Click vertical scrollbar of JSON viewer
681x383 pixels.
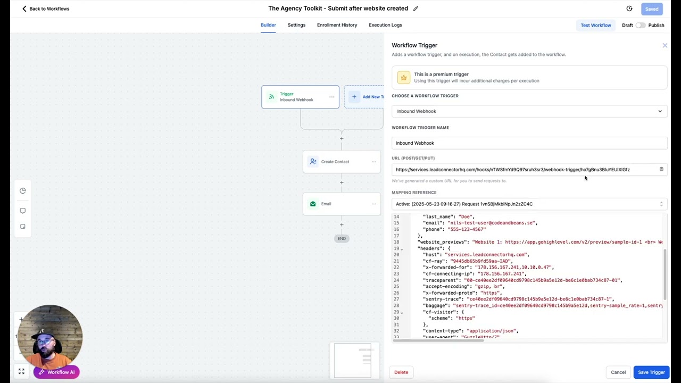[x=665, y=273]
